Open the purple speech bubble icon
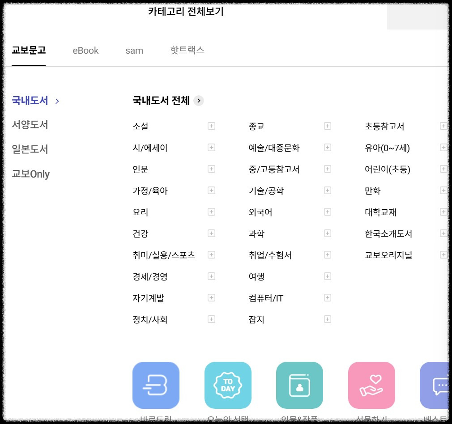452x424 pixels. pyautogui.click(x=435, y=385)
